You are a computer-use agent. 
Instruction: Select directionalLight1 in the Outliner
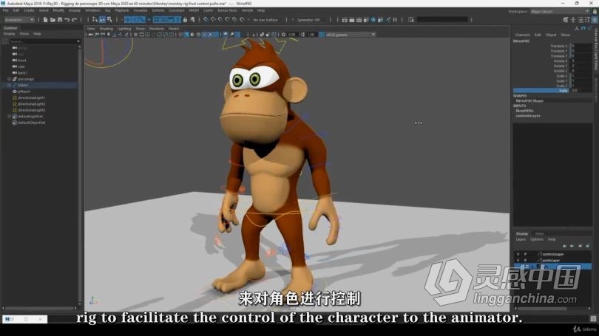tap(32, 97)
